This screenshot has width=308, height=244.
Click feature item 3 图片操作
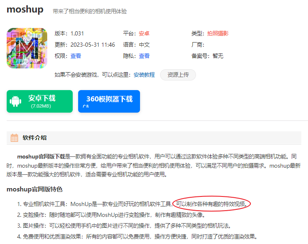pyautogui.click(x=125, y=226)
